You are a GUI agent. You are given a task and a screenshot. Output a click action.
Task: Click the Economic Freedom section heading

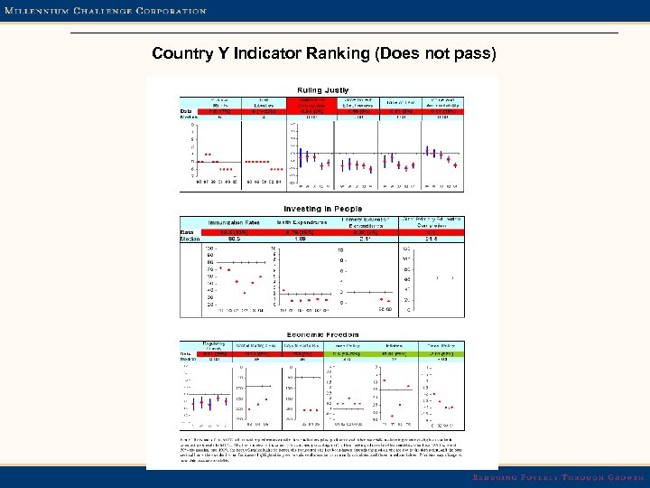click(322, 334)
